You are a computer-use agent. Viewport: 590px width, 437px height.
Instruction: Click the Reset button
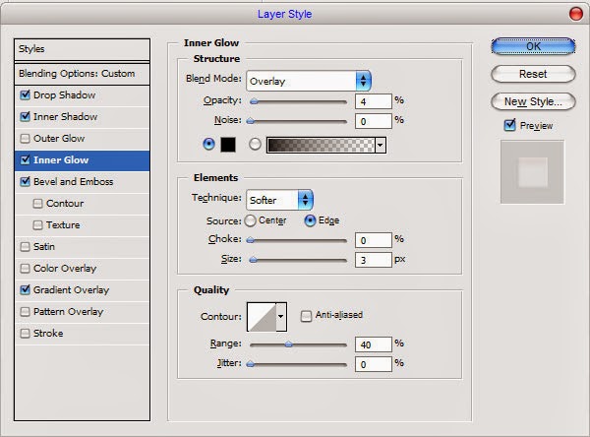(533, 74)
